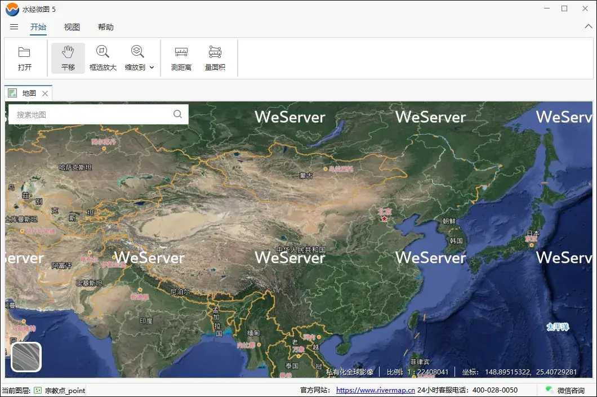Click the 私有化全球影像 label
This screenshot has height=397, width=597.
coord(350,372)
